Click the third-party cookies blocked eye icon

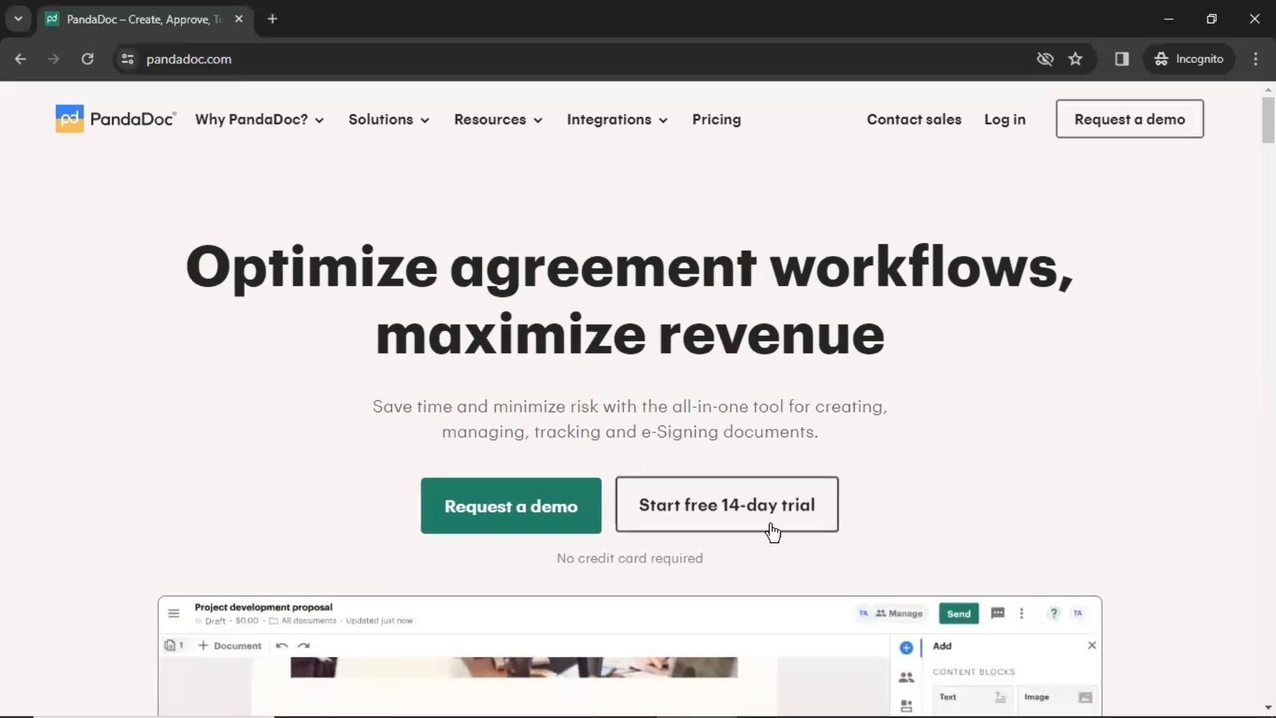click(1045, 59)
